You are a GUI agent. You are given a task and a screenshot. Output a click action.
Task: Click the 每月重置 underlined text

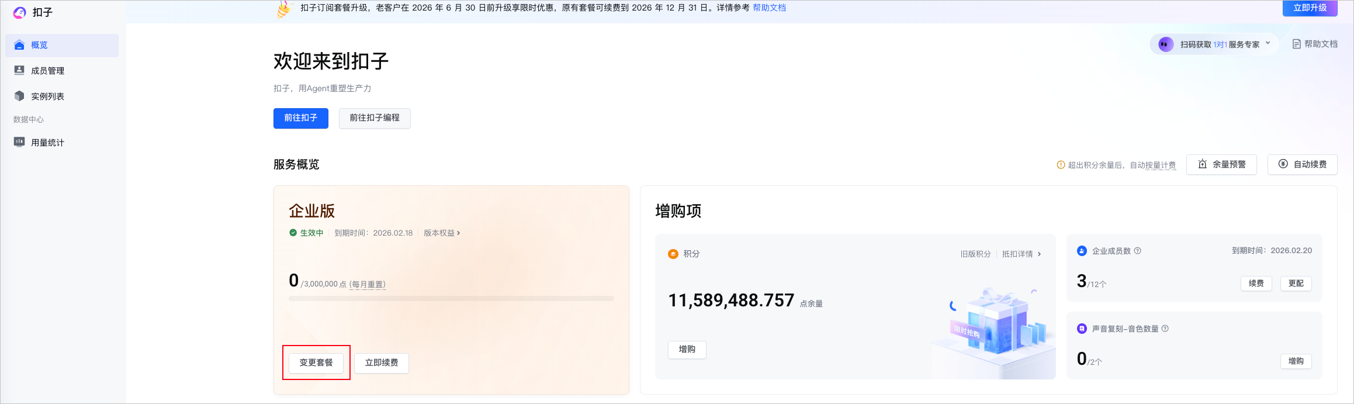coord(368,284)
